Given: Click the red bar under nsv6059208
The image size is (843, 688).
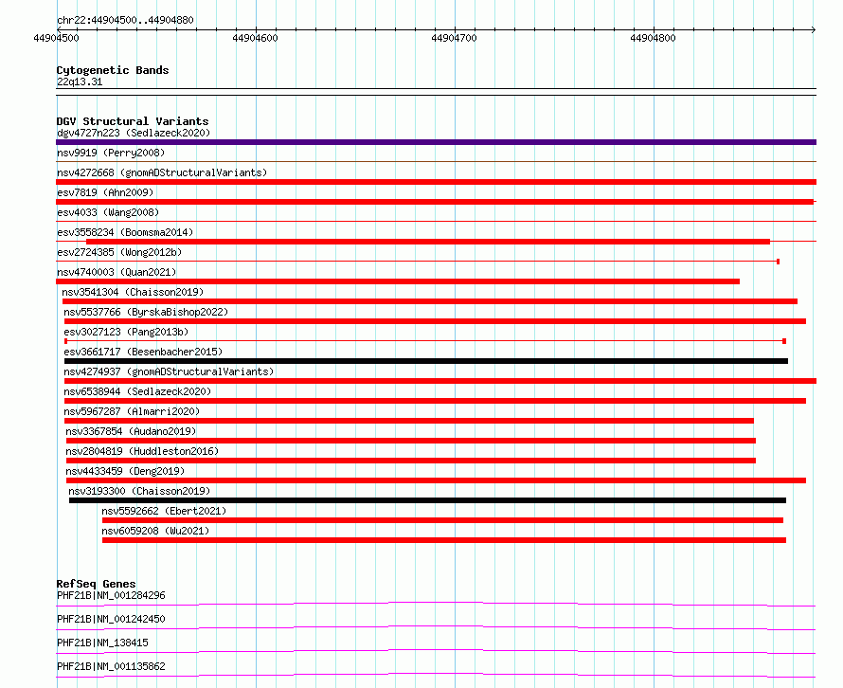Looking at the screenshot, I should [x=444, y=540].
